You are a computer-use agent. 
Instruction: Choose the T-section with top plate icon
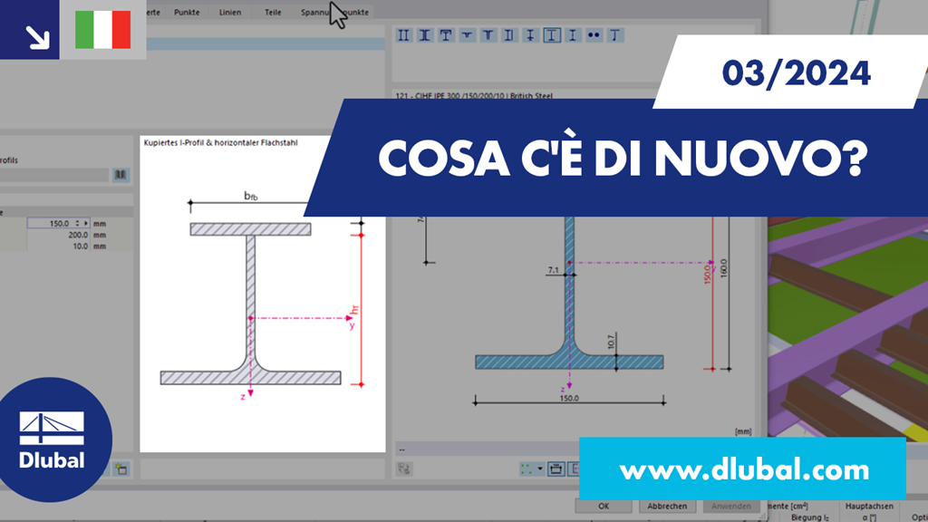point(446,35)
